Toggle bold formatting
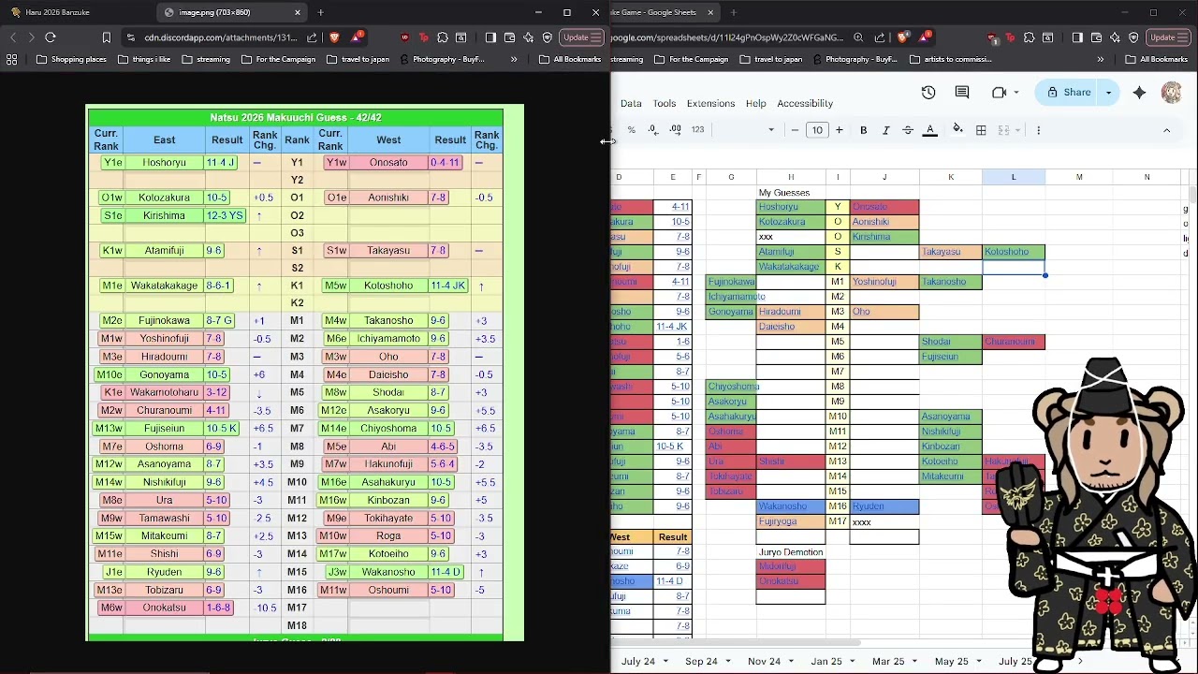 pos(863,130)
